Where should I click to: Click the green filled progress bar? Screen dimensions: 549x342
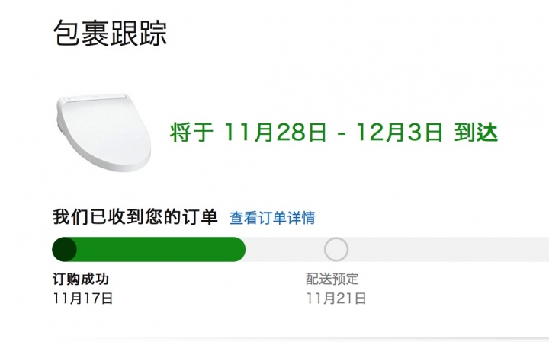point(149,249)
